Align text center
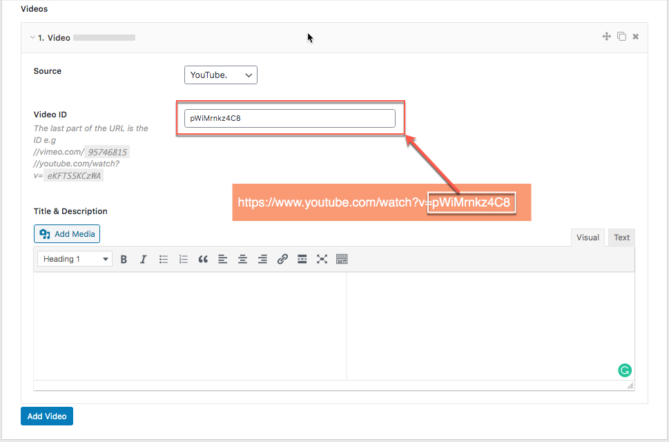 (x=243, y=259)
